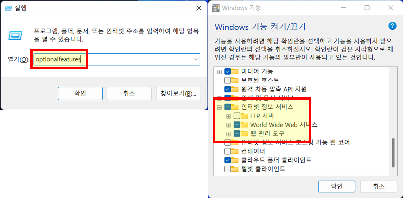
Task: Enable the 보호된 호스트 checkbox
Action: (228, 80)
